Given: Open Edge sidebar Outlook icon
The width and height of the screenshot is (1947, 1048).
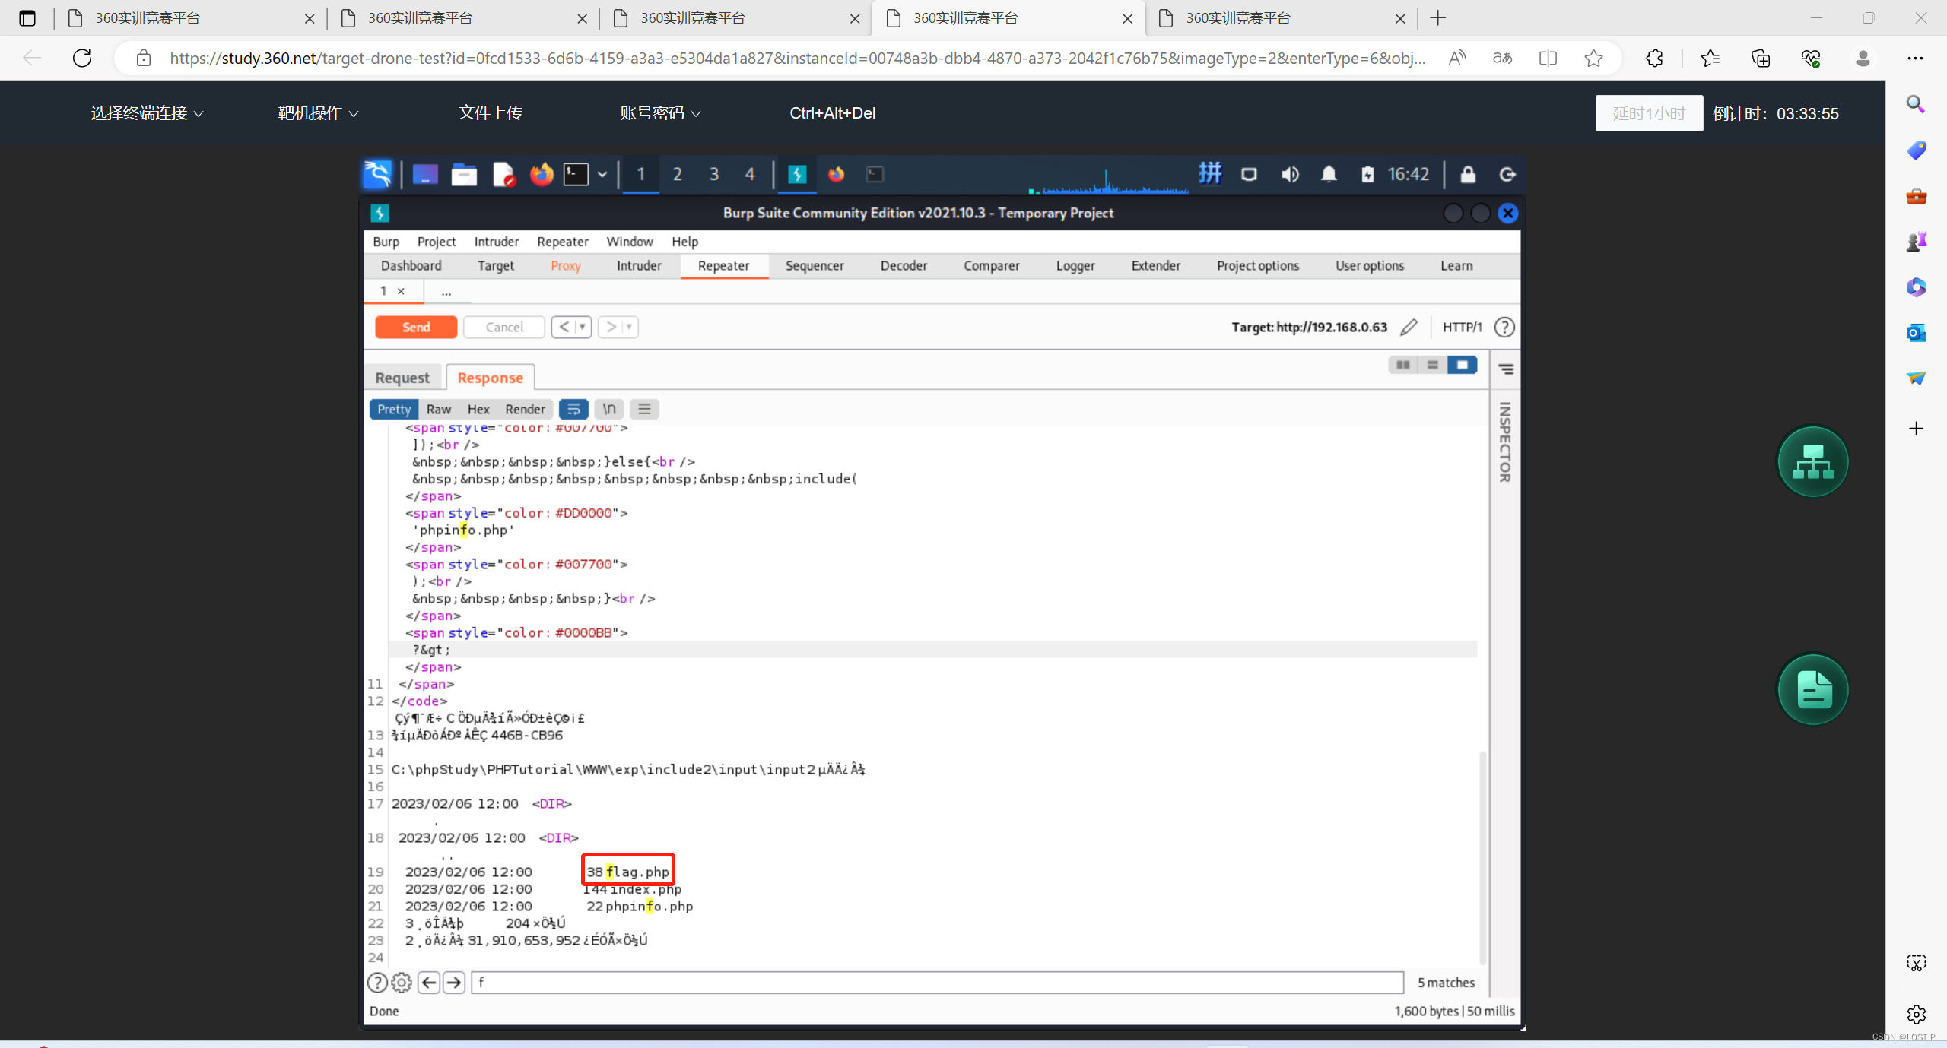Looking at the screenshot, I should coord(1916,333).
